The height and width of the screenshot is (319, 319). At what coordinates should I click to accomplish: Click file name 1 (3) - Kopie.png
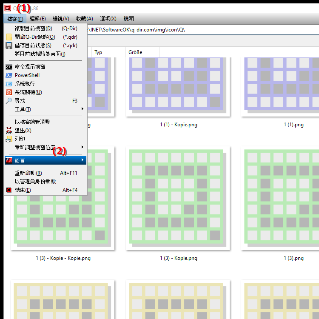tap(179, 258)
